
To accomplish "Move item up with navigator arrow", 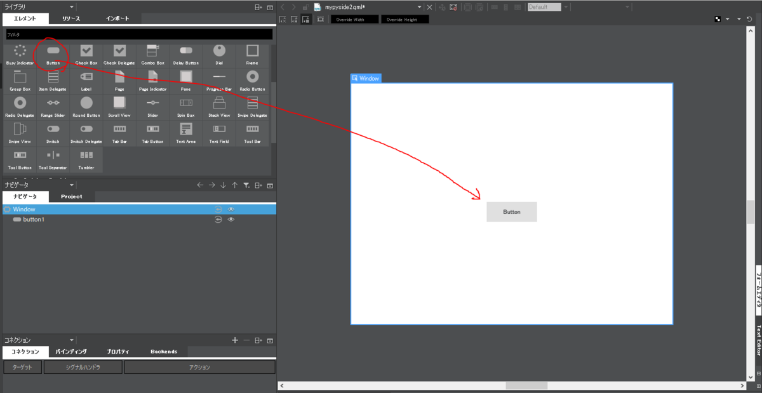I will pyautogui.click(x=235, y=185).
